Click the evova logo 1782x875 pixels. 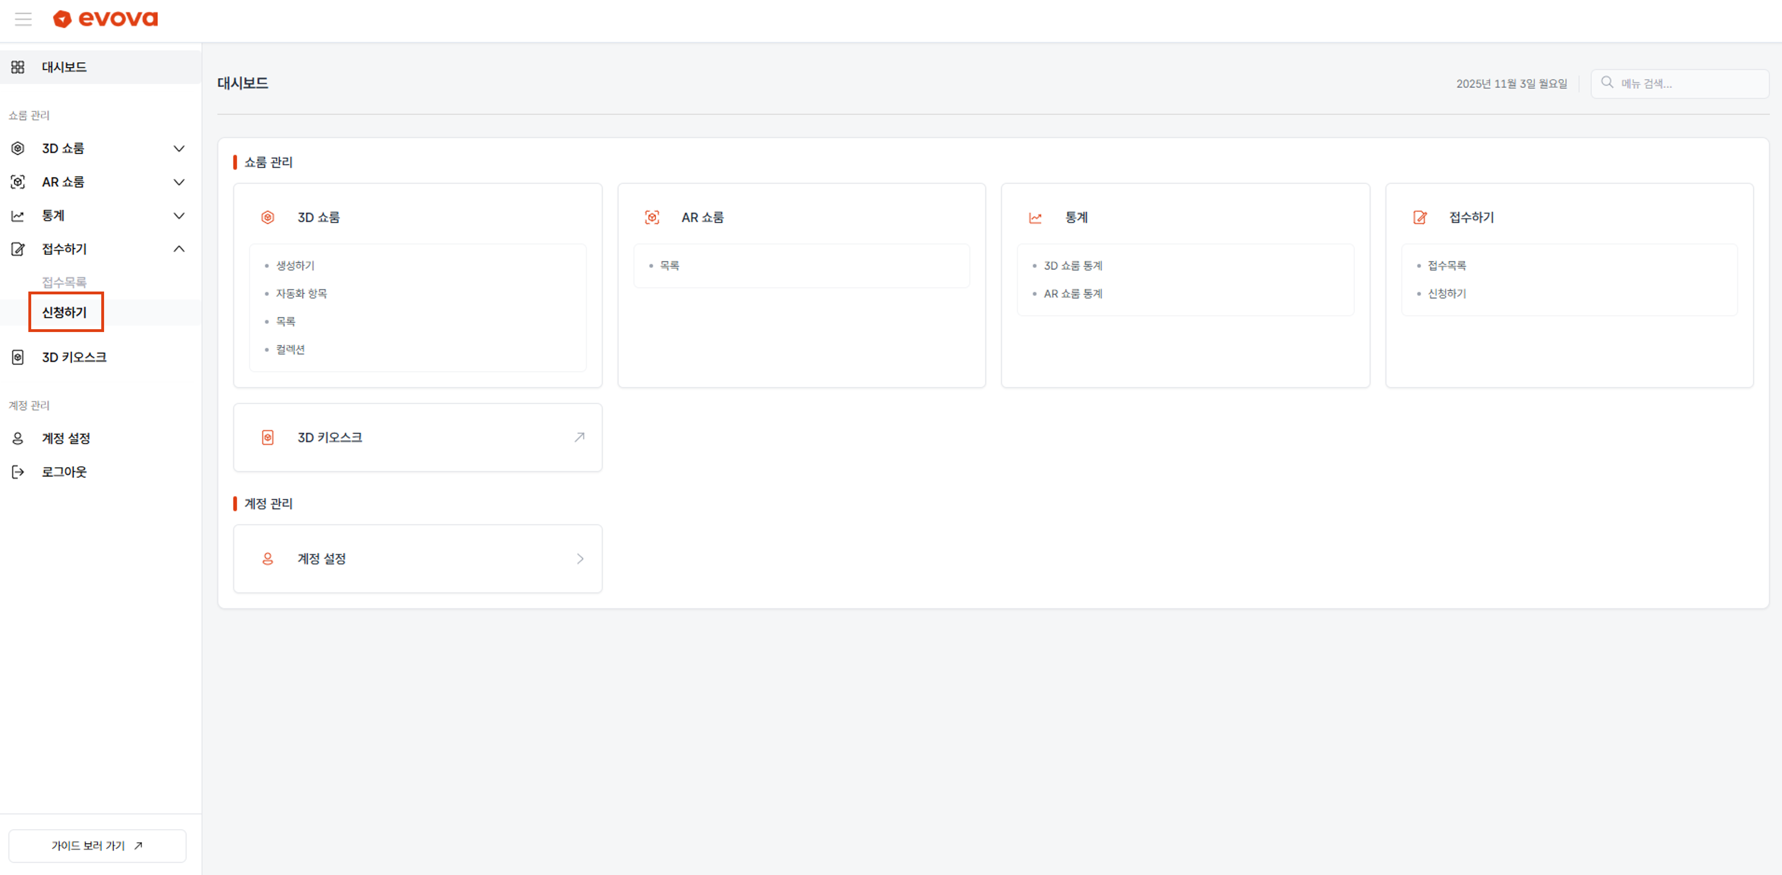[106, 19]
